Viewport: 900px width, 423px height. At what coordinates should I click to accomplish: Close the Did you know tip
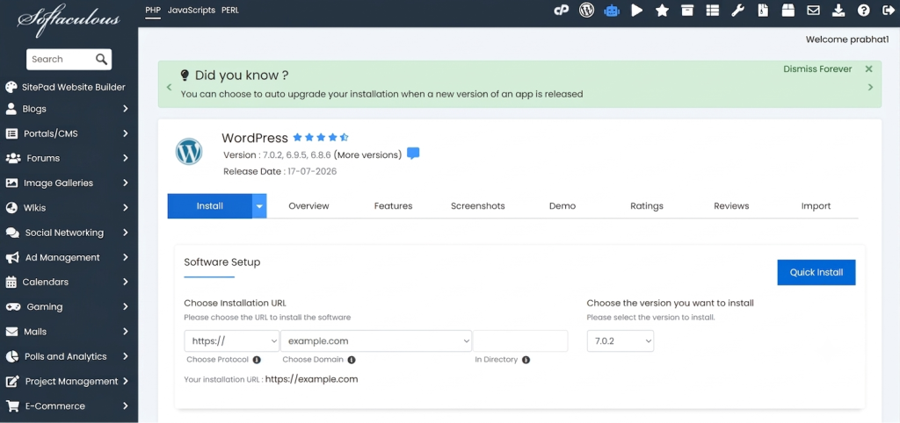(x=869, y=68)
